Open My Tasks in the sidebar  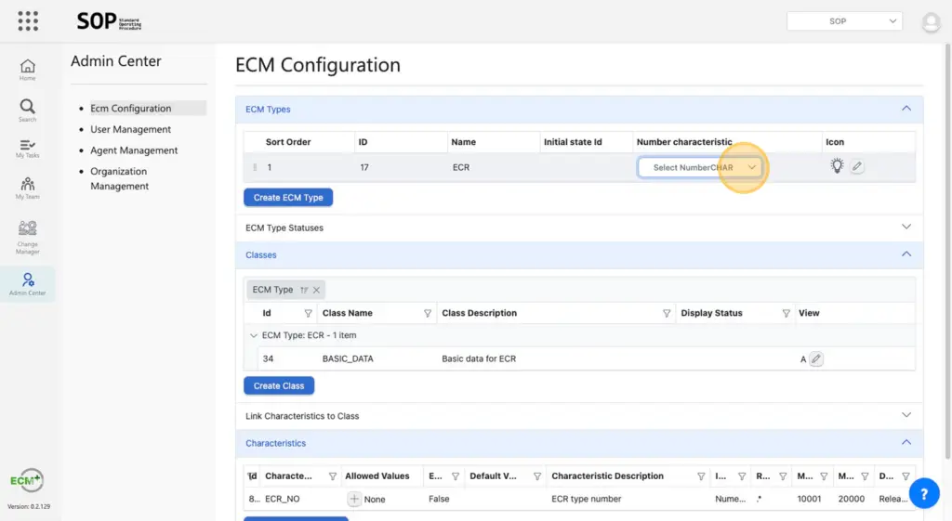[x=28, y=149]
